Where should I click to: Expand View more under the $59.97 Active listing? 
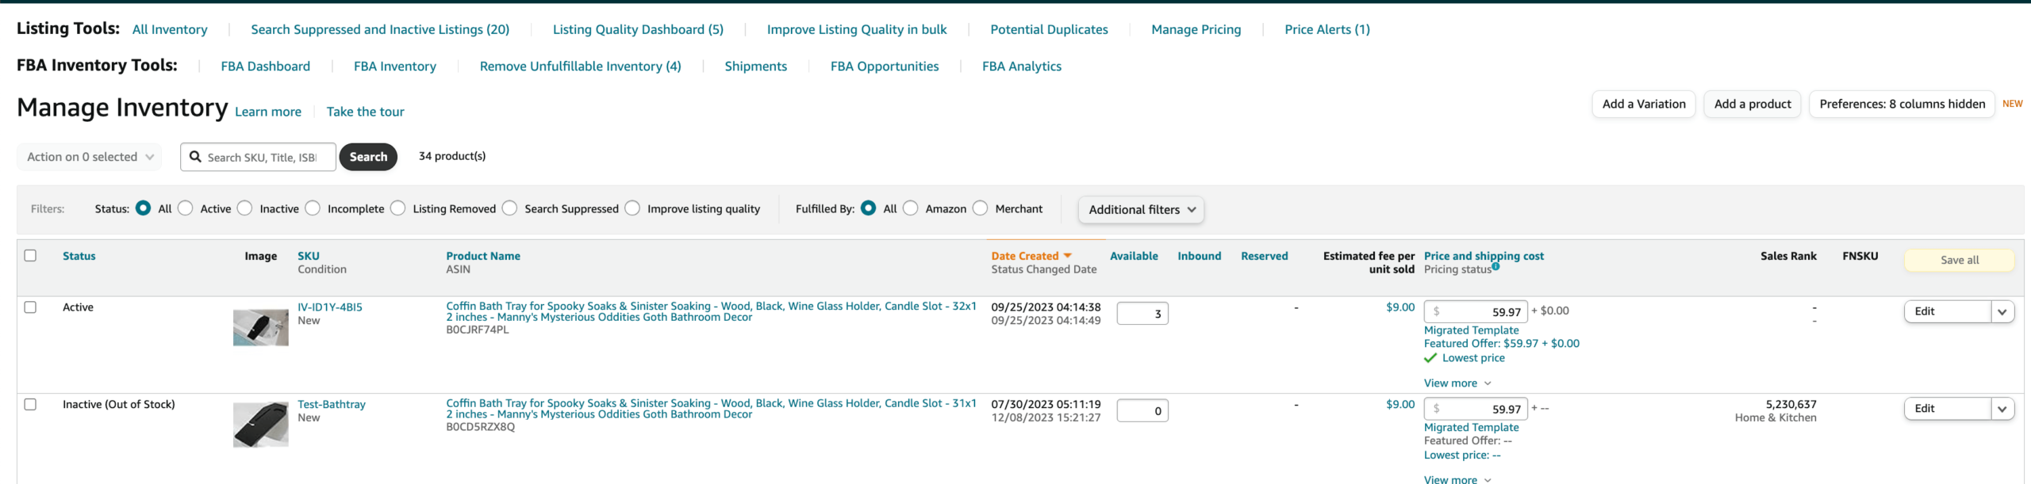(x=1457, y=383)
